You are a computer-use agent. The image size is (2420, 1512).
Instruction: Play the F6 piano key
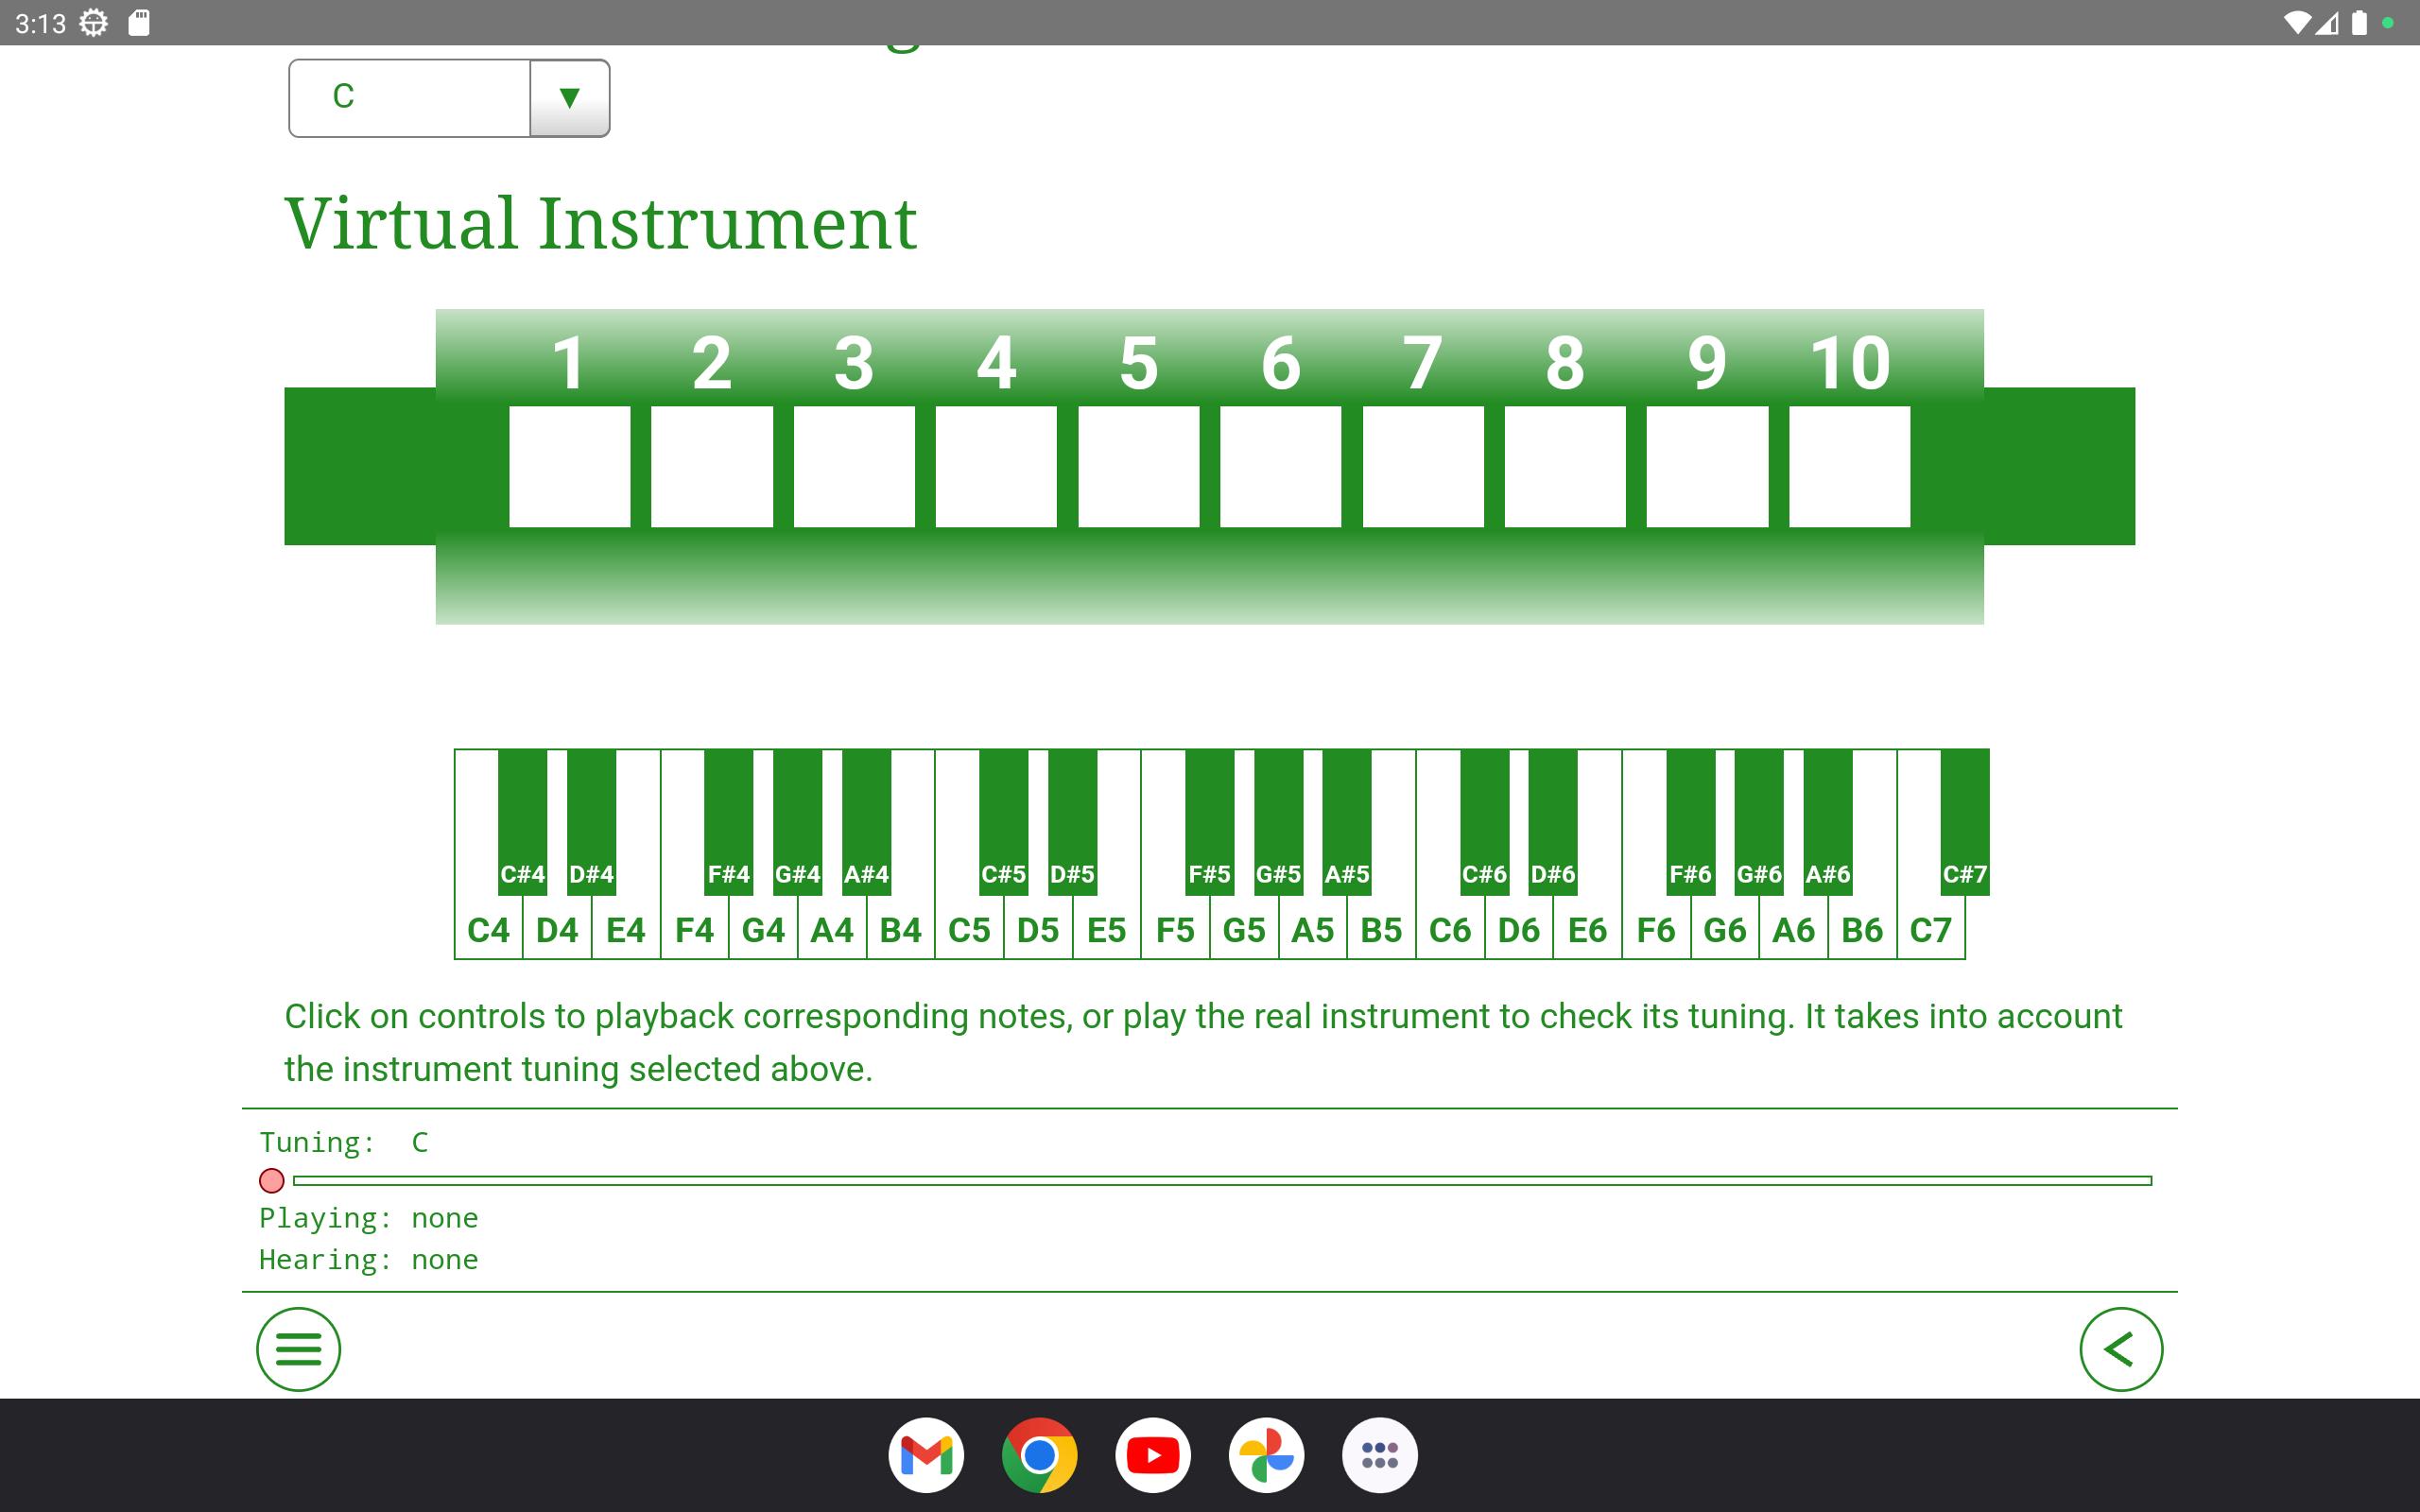pos(1656,930)
